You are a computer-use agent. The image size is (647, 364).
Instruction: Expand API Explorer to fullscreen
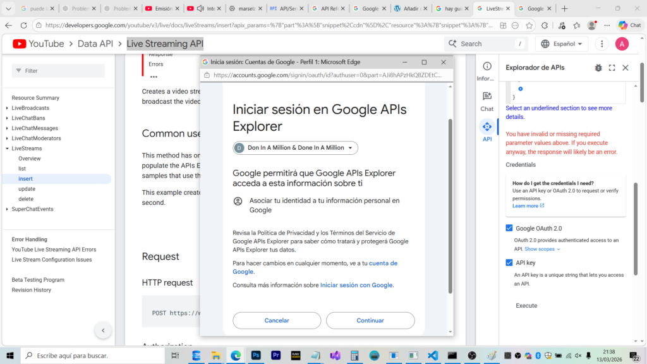click(x=612, y=68)
